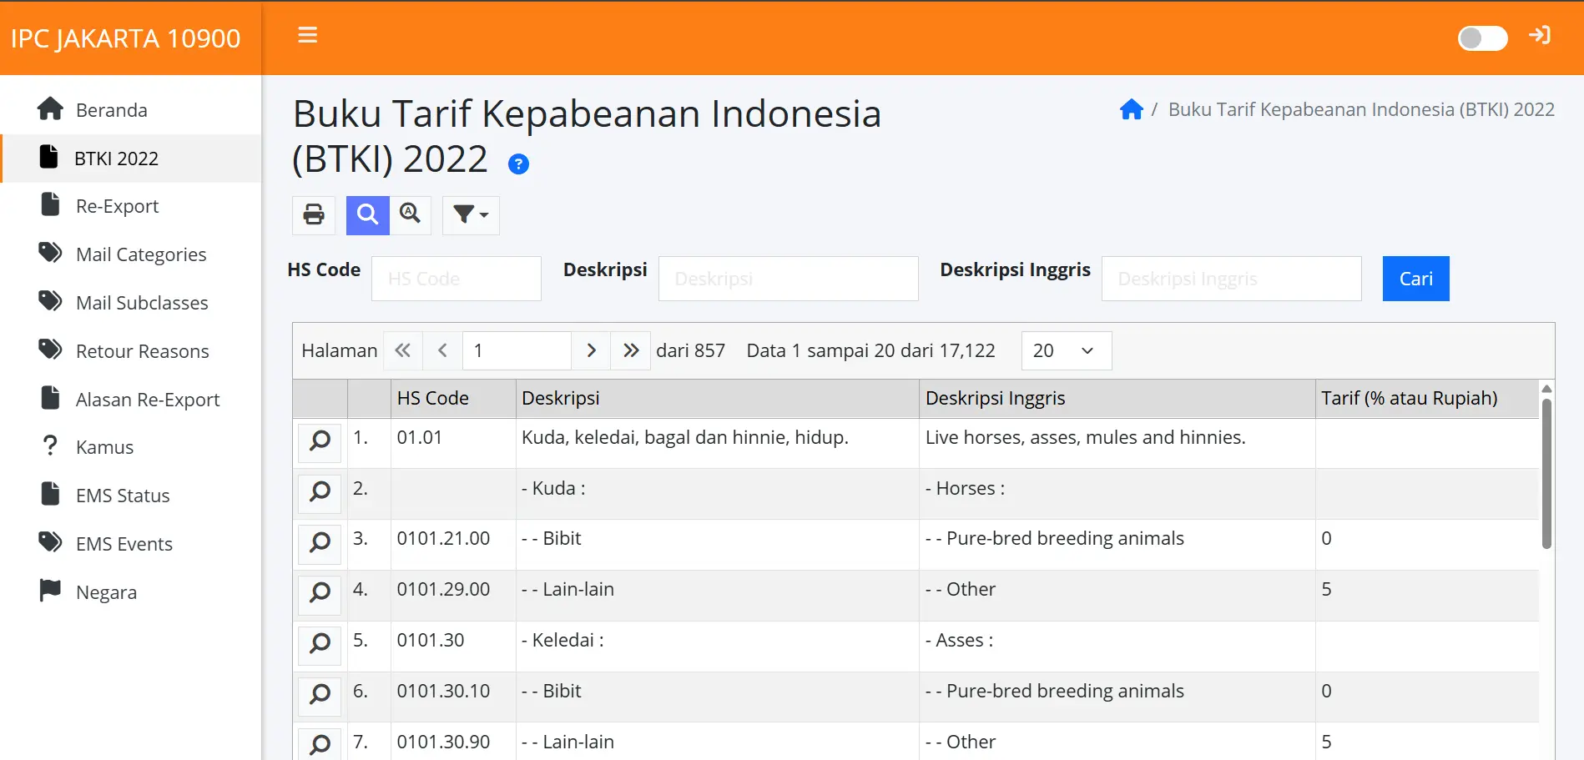View details of row 1 magnifier

click(x=320, y=441)
